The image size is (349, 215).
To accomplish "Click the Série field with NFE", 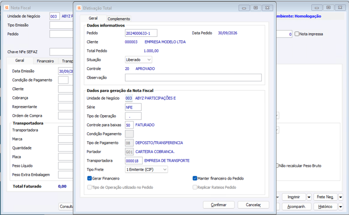I will pos(133,107).
